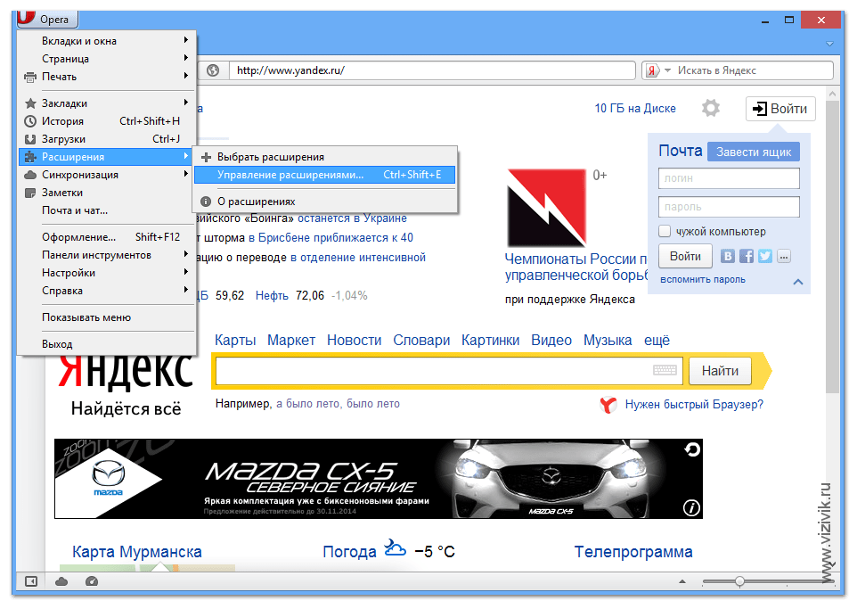This screenshot has width=857, height=609.
Task: Click Войти button in mail form
Action: 685,256
